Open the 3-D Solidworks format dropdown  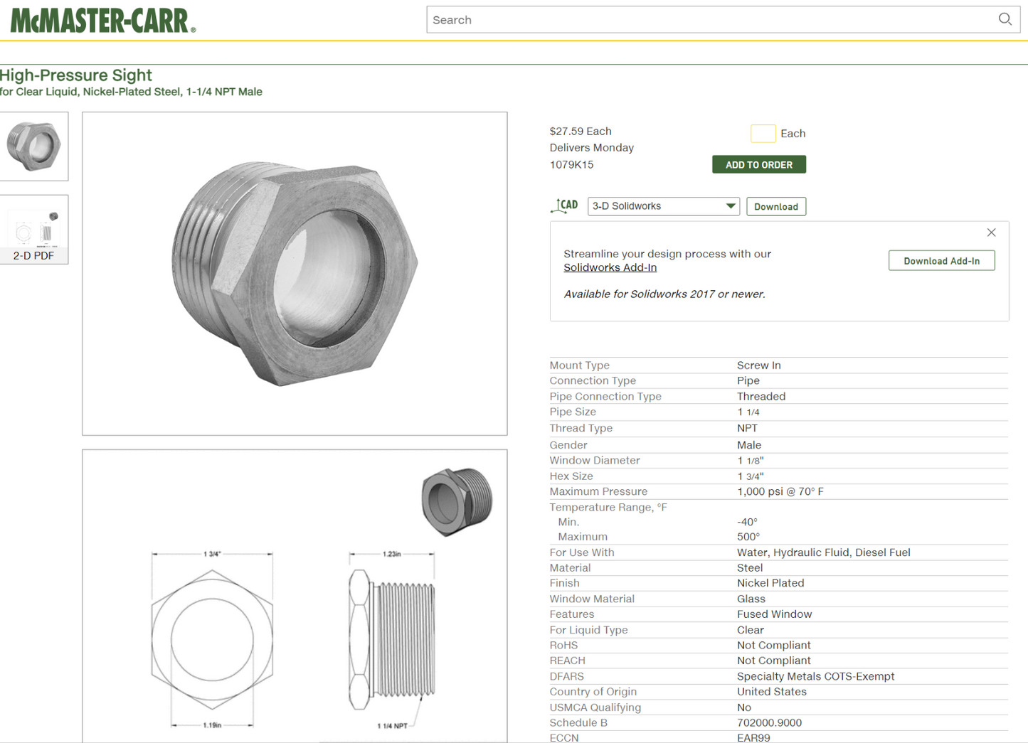tap(663, 206)
